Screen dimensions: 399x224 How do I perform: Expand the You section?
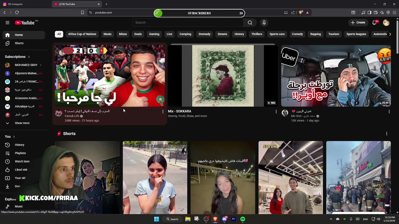10,137
